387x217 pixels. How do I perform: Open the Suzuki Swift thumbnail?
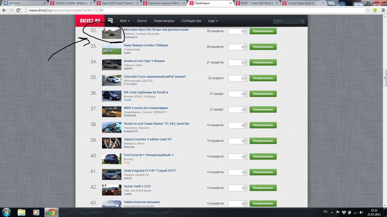point(112,190)
